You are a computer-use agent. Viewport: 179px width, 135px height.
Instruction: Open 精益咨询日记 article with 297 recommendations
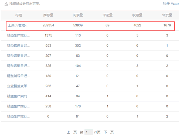tap(18, 56)
